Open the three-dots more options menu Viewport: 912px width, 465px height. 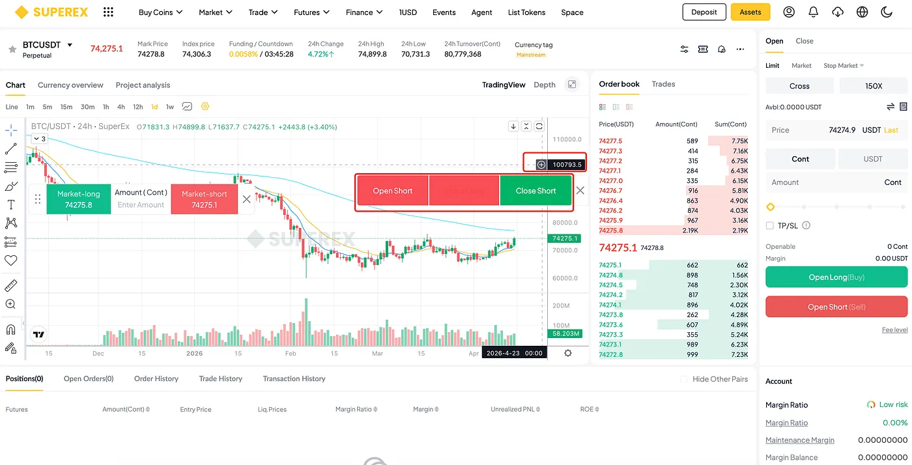point(740,49)
